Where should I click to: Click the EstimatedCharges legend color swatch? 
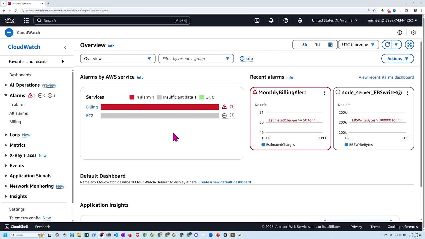[x=263, y=145]
